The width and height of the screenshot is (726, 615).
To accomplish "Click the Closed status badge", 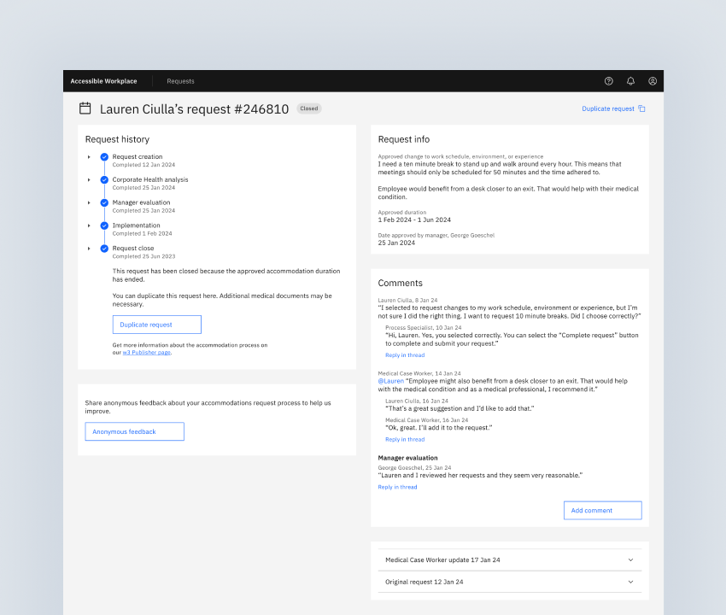I will 308,108.
